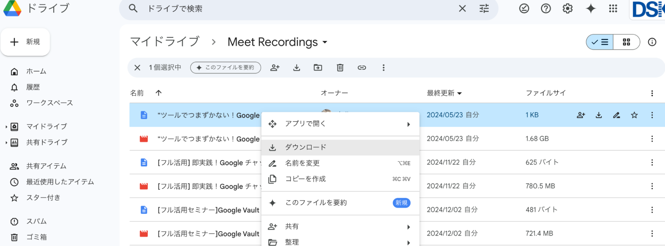Click copy link icon in toolbar

[x=362, y=67]
